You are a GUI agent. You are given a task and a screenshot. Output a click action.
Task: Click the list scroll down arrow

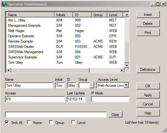click(x=127, y=66)
